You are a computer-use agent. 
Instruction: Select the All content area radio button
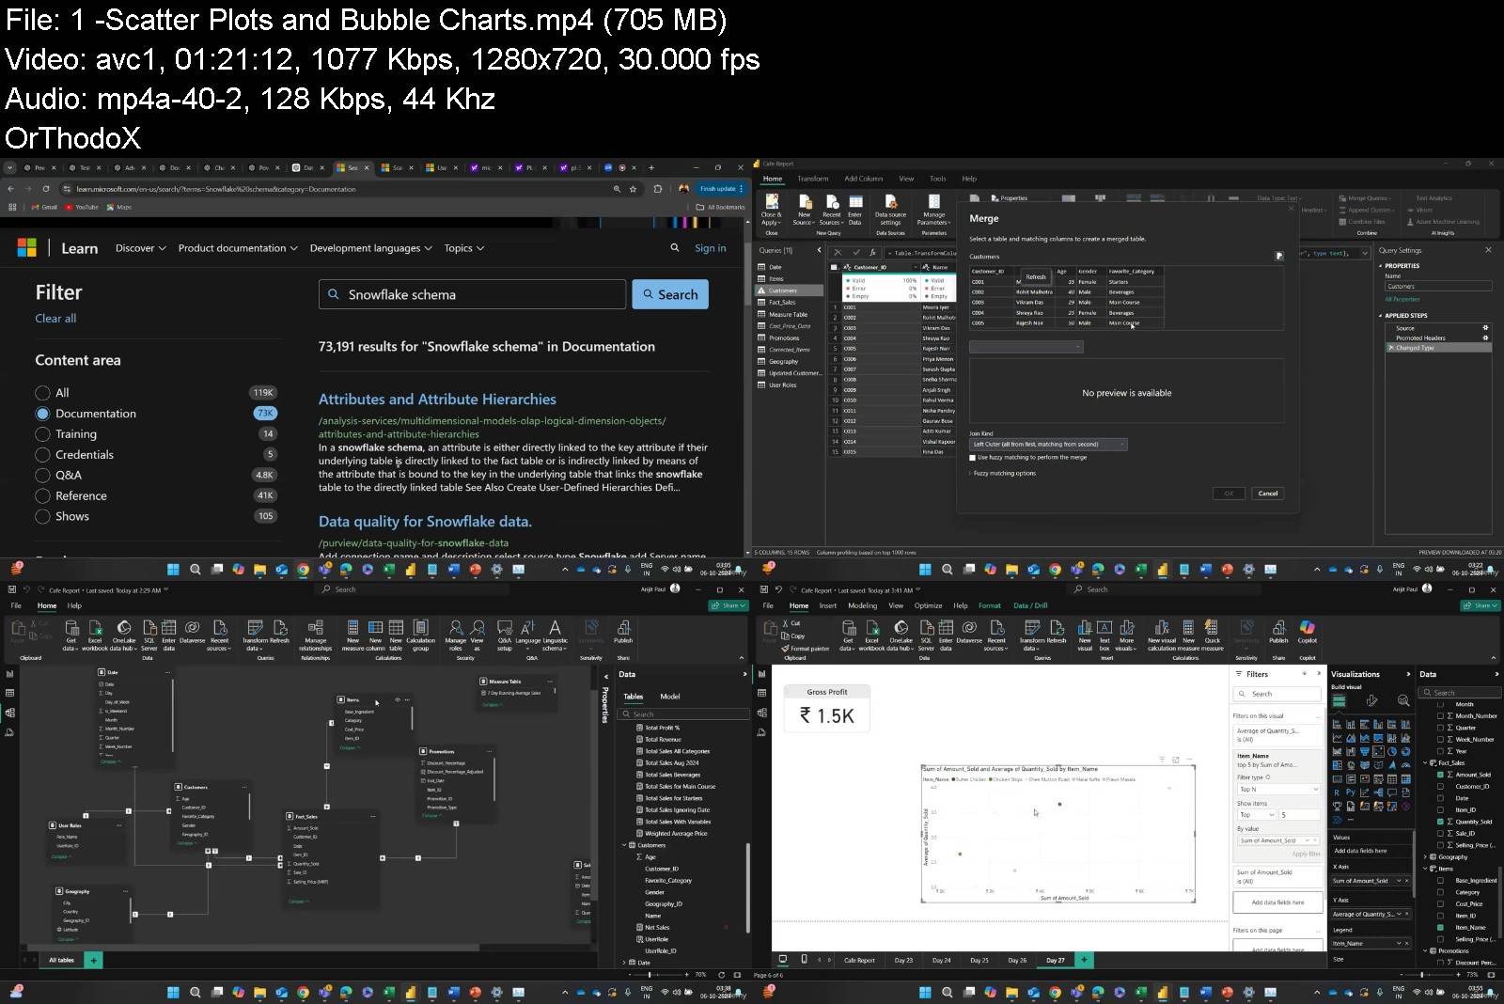(42, 393)
